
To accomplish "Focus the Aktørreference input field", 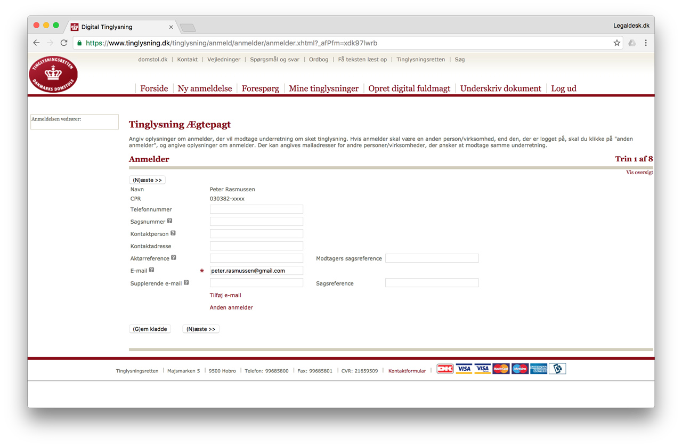I will coord(256,258).
